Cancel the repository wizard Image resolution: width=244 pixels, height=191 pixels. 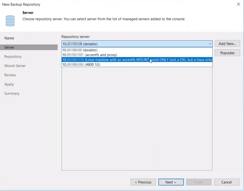click(226, 182)
